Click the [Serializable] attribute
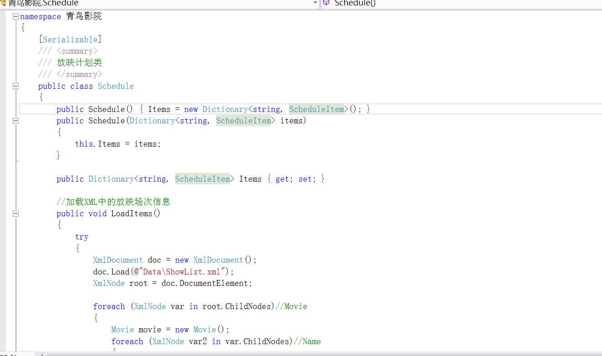 (x=70, y=40)
